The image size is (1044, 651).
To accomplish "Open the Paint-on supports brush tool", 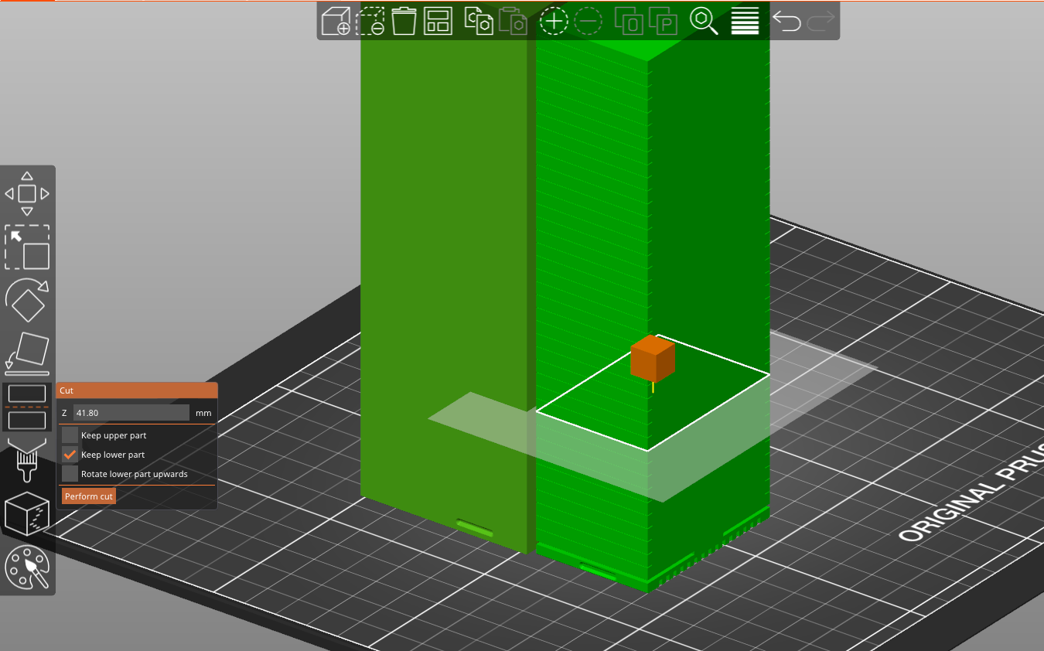I will 27,459.
